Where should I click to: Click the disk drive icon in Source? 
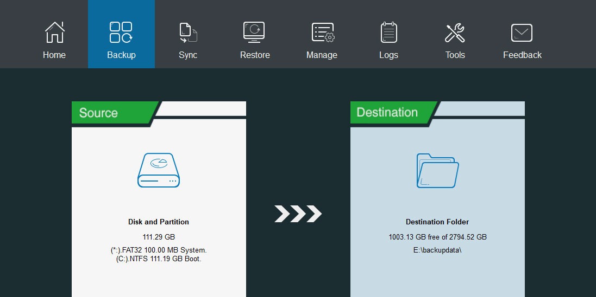[x=159, y=170]
